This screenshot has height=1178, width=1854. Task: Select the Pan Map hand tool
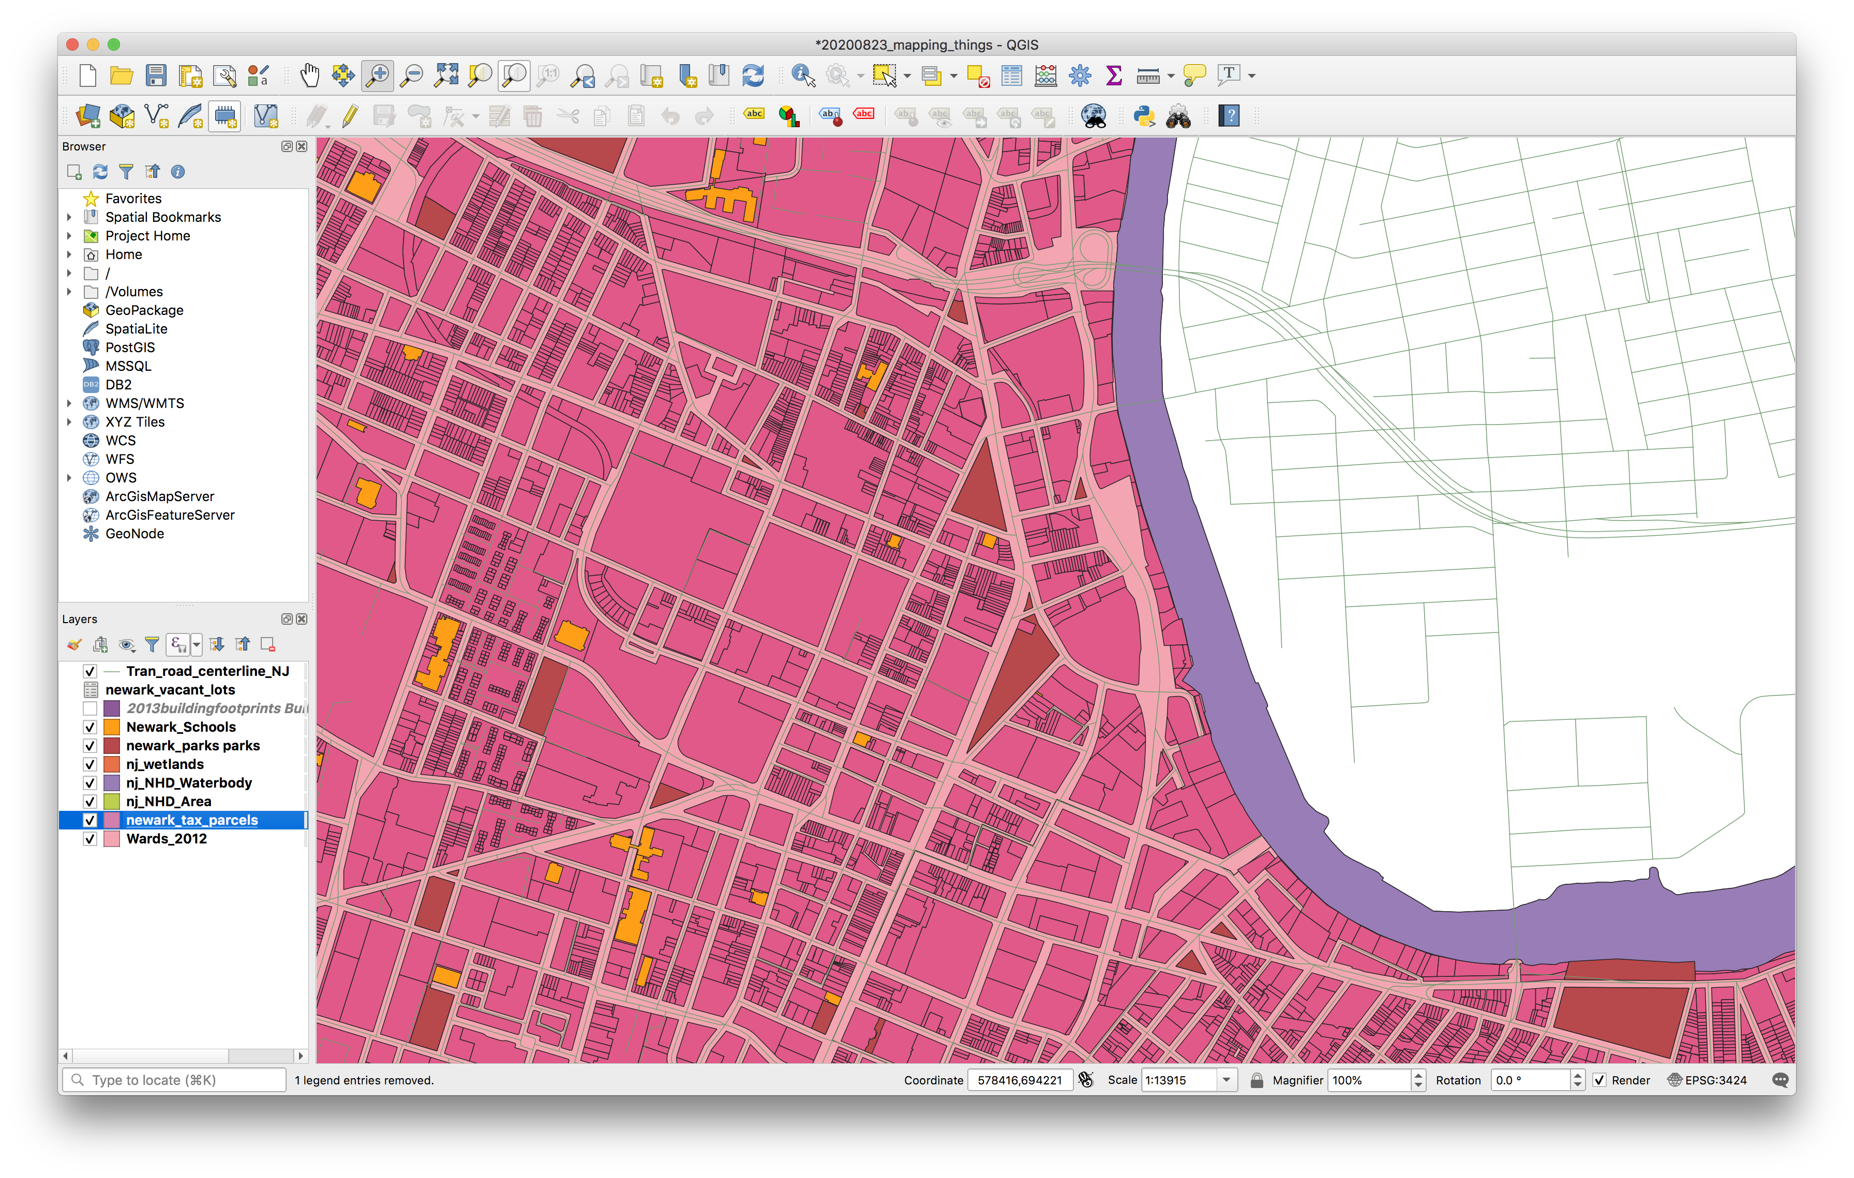309,74
